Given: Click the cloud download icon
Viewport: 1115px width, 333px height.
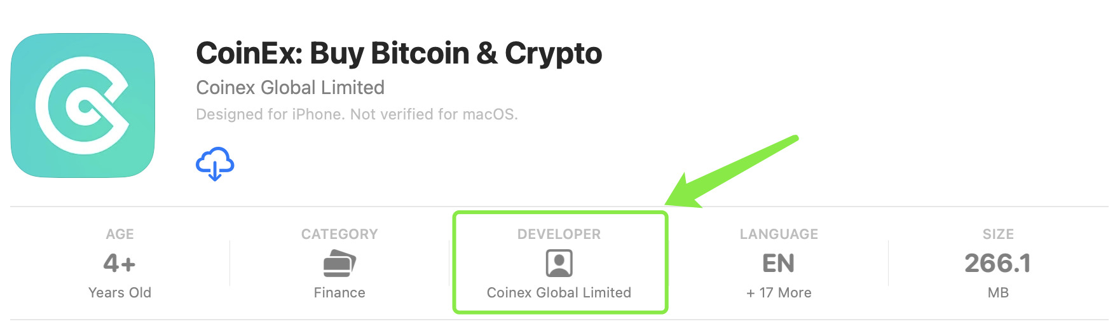Looking at the screenshot, I should click(215, 164).
